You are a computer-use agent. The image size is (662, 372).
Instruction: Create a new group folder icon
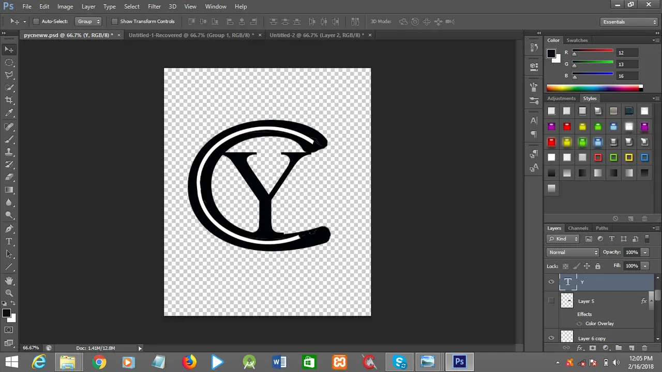[618, 348]
